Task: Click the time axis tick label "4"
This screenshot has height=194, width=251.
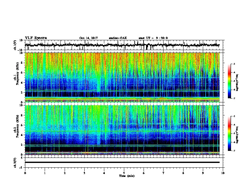Action: click(104, 173)
